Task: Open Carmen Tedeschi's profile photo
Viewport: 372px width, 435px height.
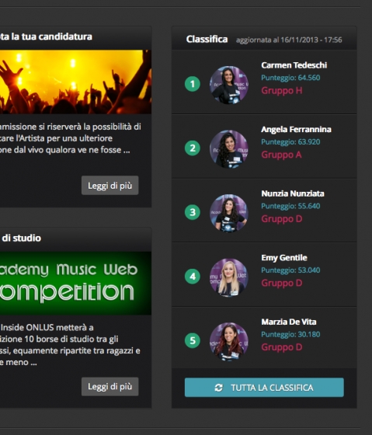Action: pos(229,85)
